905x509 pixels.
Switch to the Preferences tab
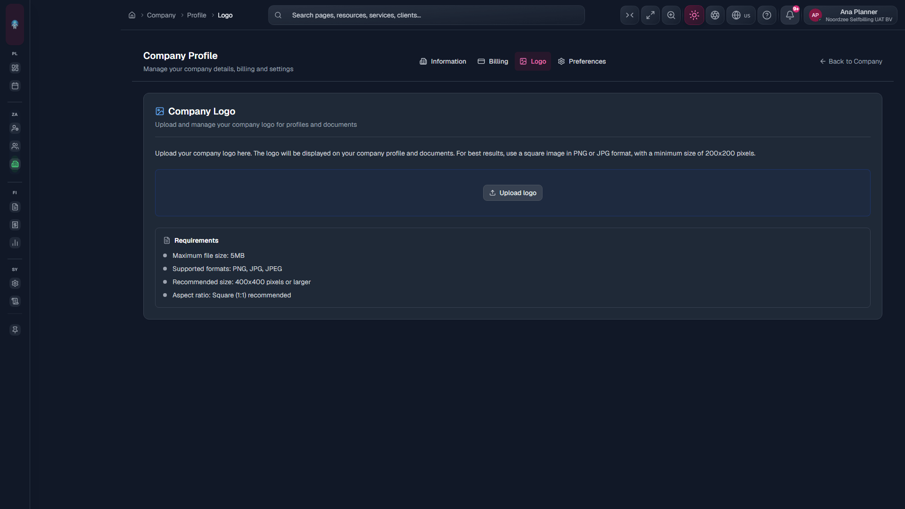click(582, 61)
